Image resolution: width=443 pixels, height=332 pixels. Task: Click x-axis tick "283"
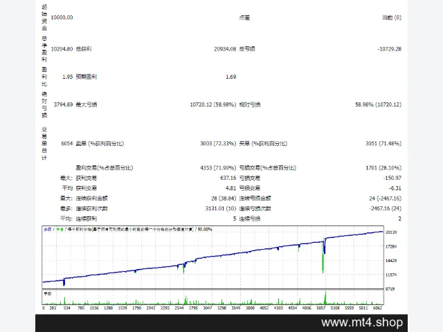(53, 308)
